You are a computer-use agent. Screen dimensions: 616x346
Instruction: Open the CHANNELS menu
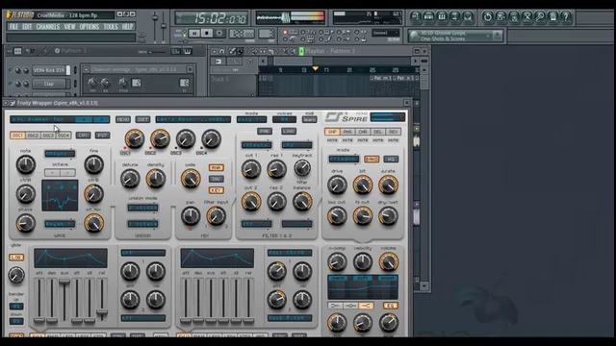tap(48, 27)
